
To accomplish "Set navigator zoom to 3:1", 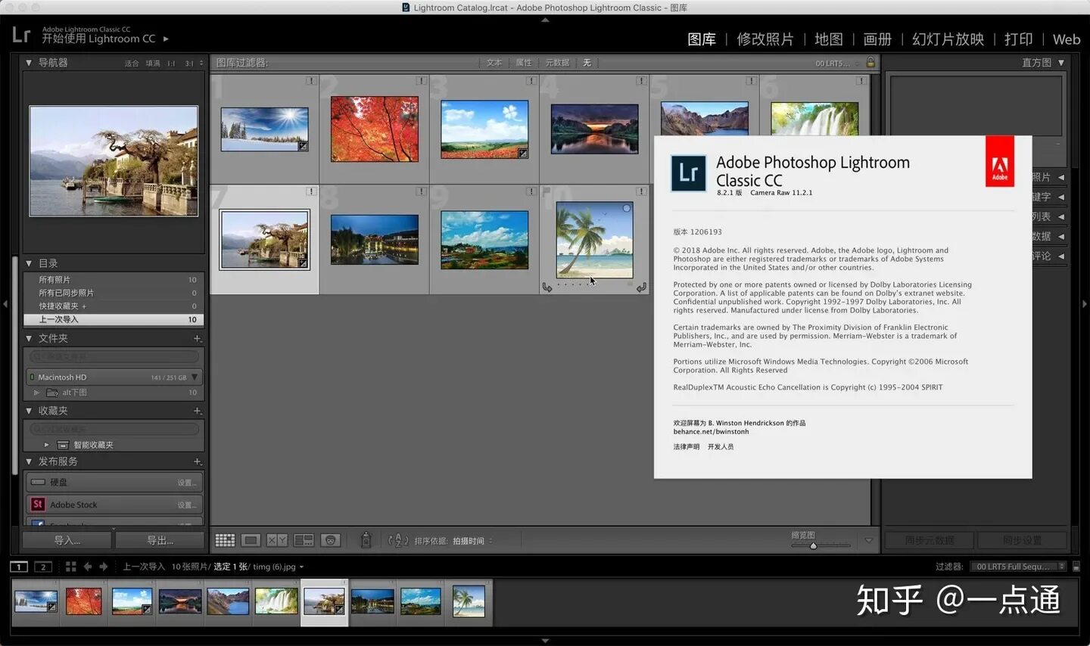I will pyautogui.click(x=189, y=64).
